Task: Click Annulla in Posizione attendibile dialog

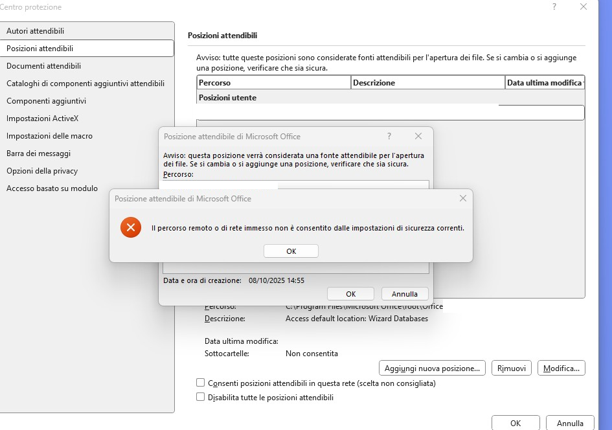Action: tap(405, 294)
